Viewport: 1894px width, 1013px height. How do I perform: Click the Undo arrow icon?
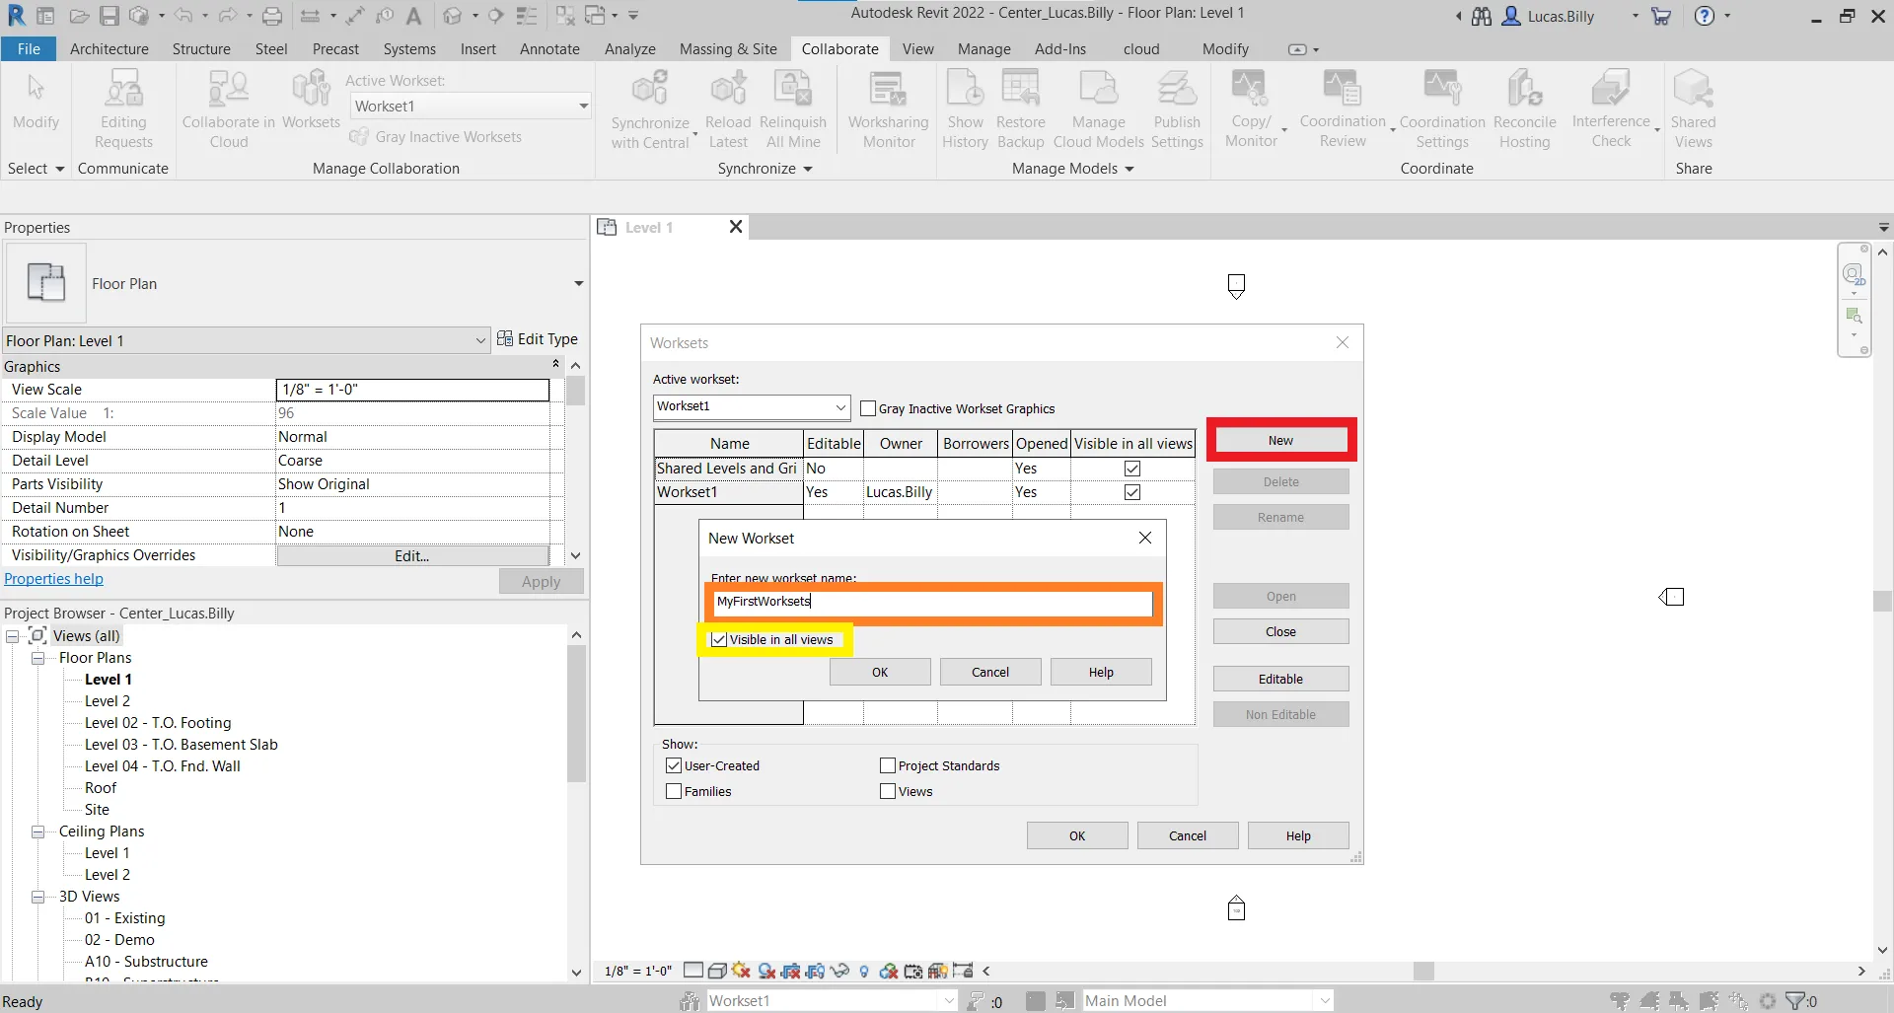(182, 16)
